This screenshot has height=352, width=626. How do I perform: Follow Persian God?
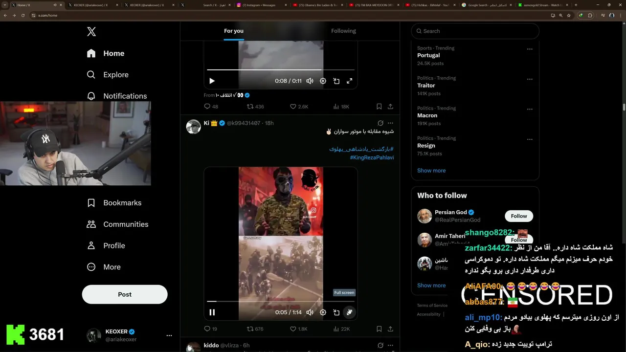pyautogui.click(x=519, y=216)
